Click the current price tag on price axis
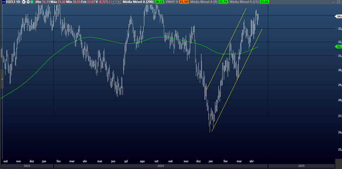This screenshot has height=169, width=342. point(338,17)
